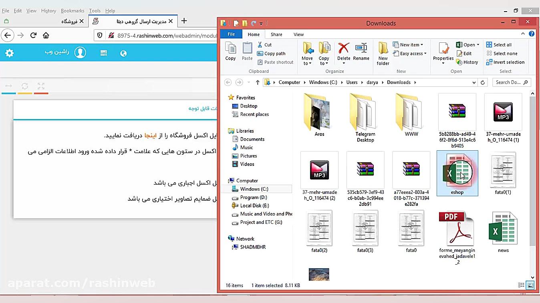Expand the Easy access dropdown
Viewport: 540px width, 303px height.
pyautogui.click(x=410, y=54)
